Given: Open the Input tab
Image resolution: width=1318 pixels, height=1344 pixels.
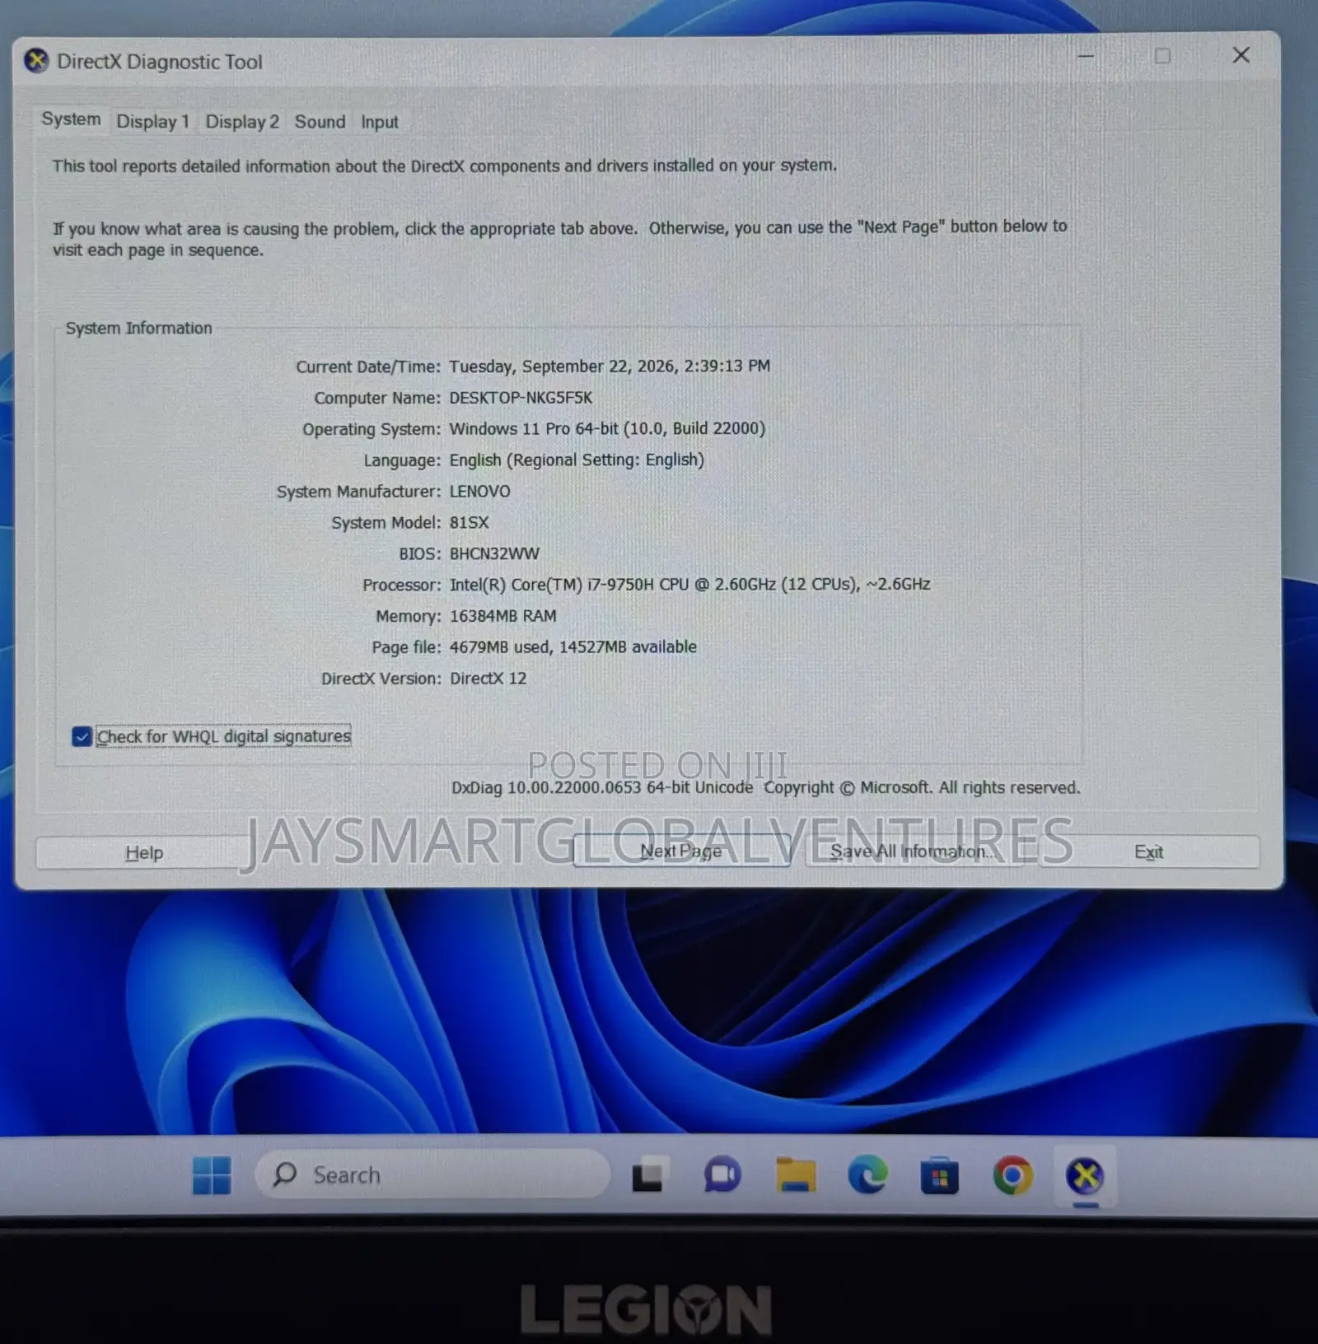Looking at the screenshot, I should [379, 122].
